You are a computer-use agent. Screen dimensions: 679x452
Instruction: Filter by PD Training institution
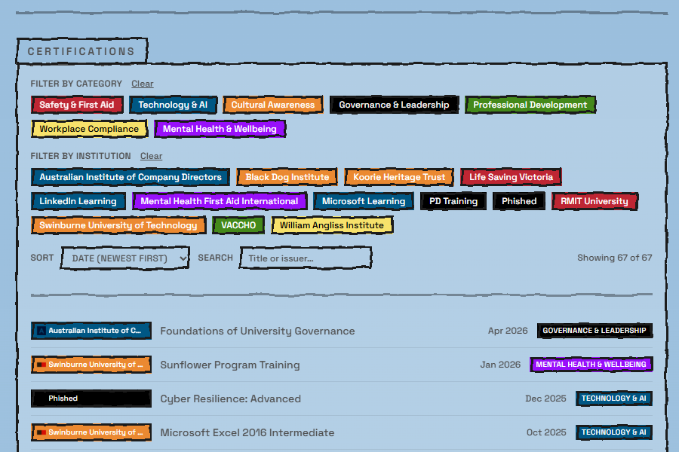[x=453, y=201]
